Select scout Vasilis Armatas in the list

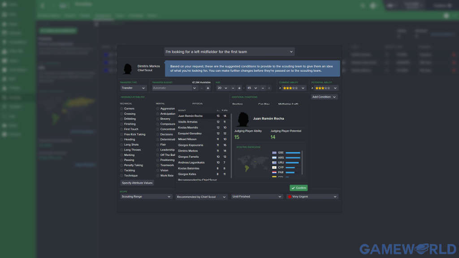(203, 122)
